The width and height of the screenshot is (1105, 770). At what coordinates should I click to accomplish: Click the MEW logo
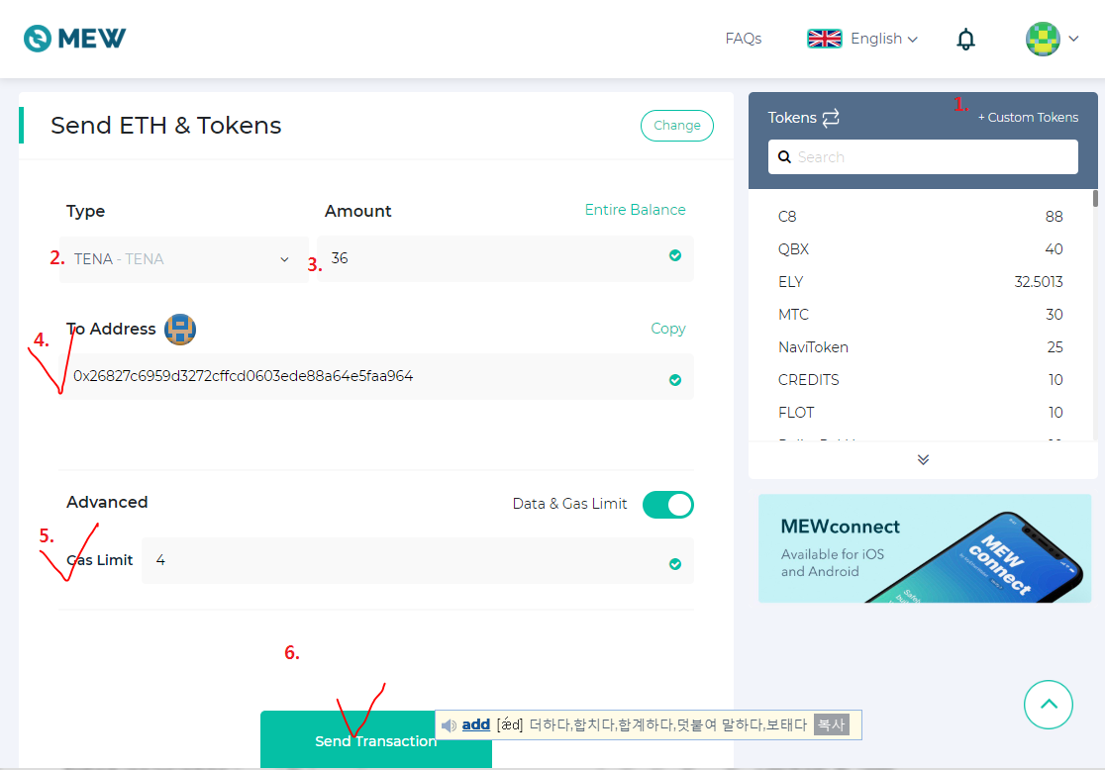(74, 38)
